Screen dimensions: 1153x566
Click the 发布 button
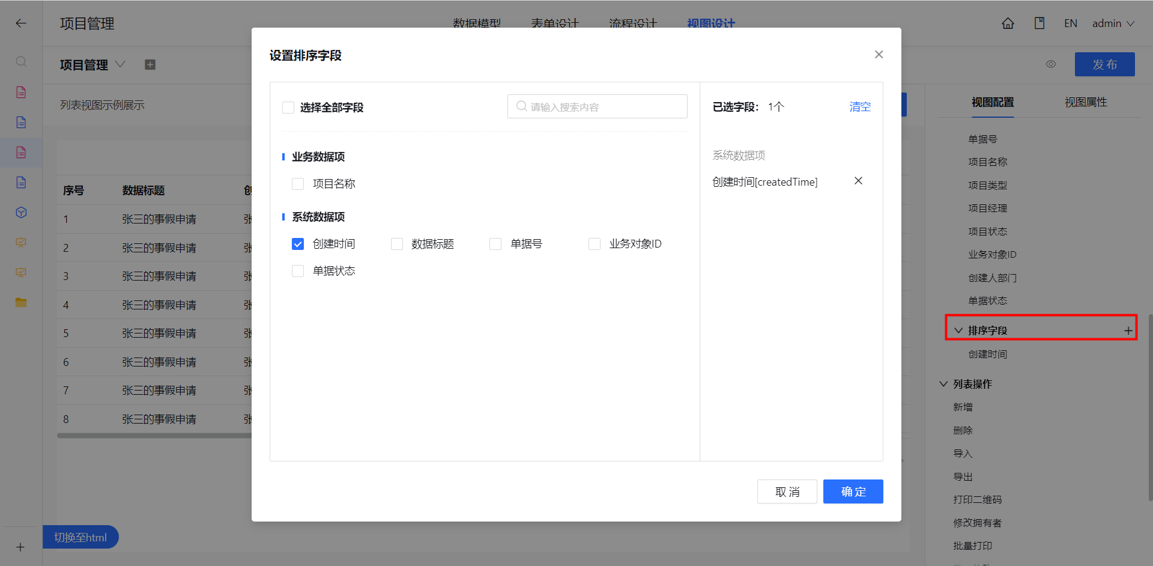tap(1104, 64)
